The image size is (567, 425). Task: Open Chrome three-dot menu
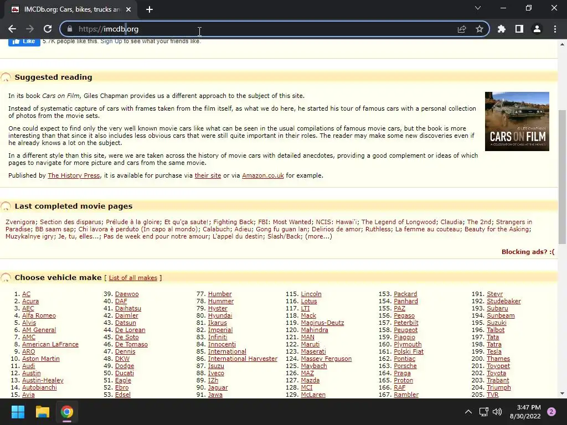tap(555, 29)
